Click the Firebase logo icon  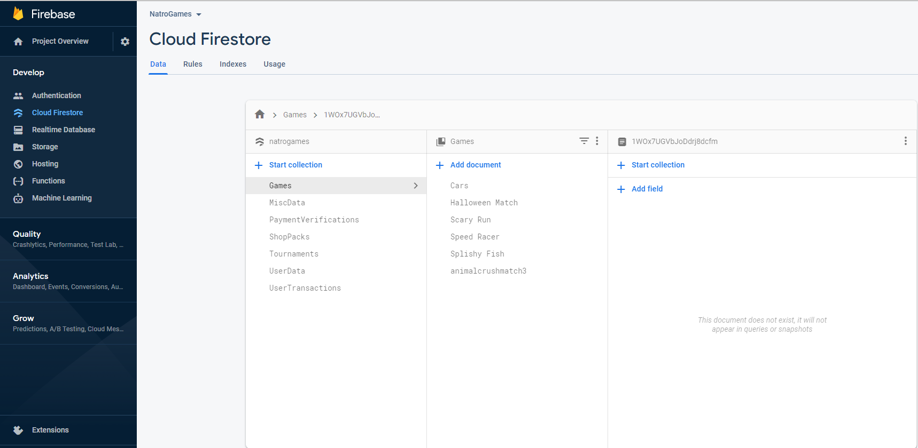[x=18, y=13]
